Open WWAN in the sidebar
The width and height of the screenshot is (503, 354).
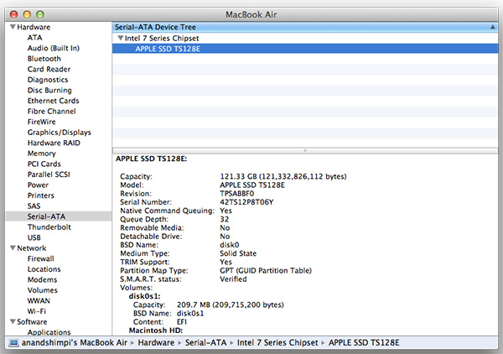39,300
